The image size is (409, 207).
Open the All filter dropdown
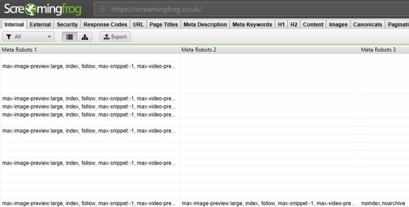click(x=29, y=37)
